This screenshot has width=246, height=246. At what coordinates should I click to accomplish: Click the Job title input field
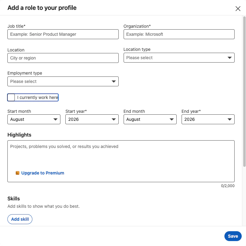(x=63, y=34)
